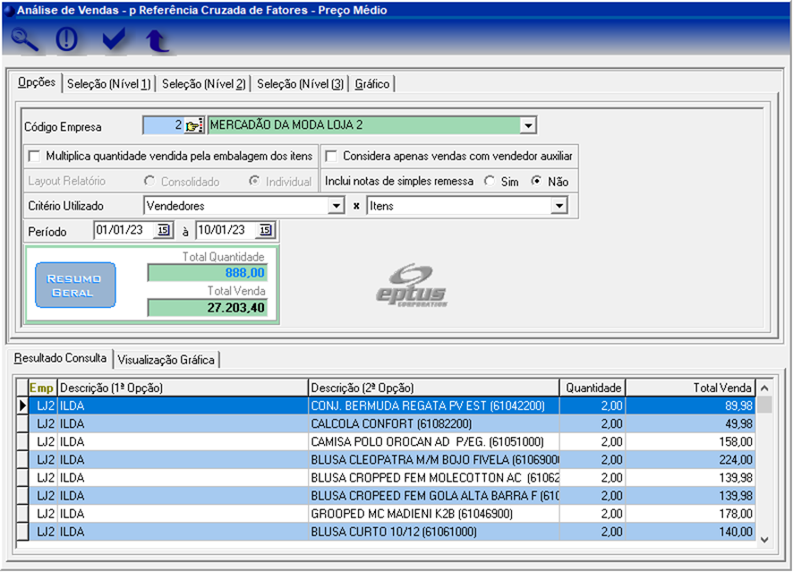The width and height of the screenshot is (793, 572).
Task: Enable multiply quantity by packaging checkbox
Action: click(x=34, y=156)
